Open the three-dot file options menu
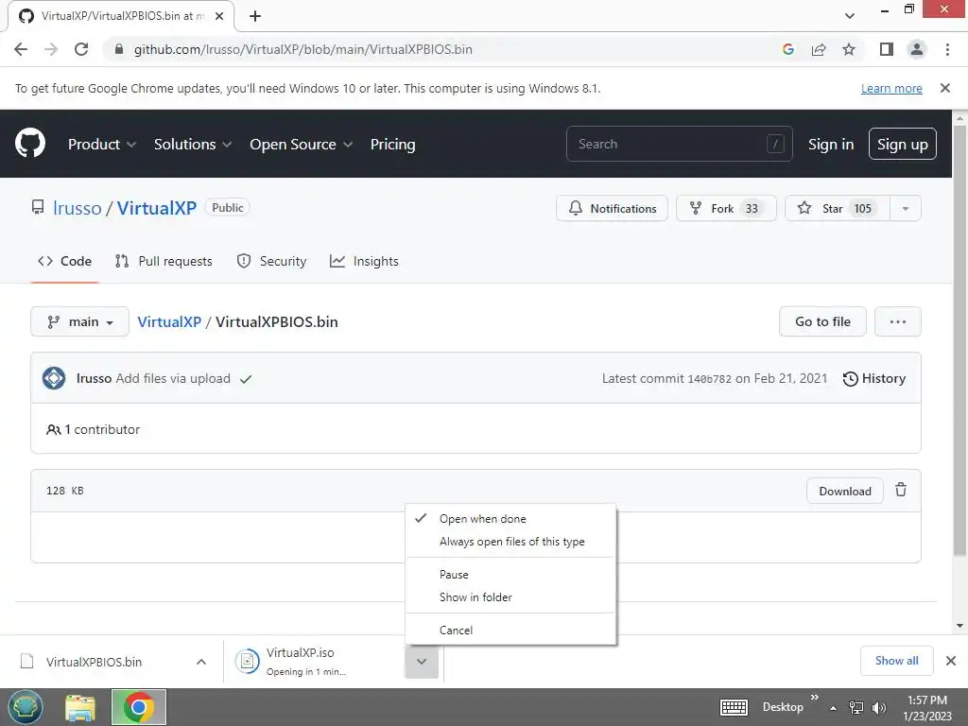The height and width of the screenshot is (726, 968). point(898,321)
